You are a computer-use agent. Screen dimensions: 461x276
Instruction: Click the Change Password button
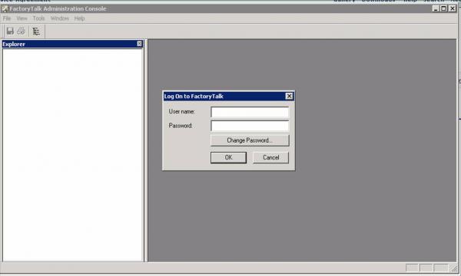(x=250, y=140)
